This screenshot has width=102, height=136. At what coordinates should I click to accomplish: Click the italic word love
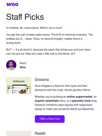pos(75,39)
